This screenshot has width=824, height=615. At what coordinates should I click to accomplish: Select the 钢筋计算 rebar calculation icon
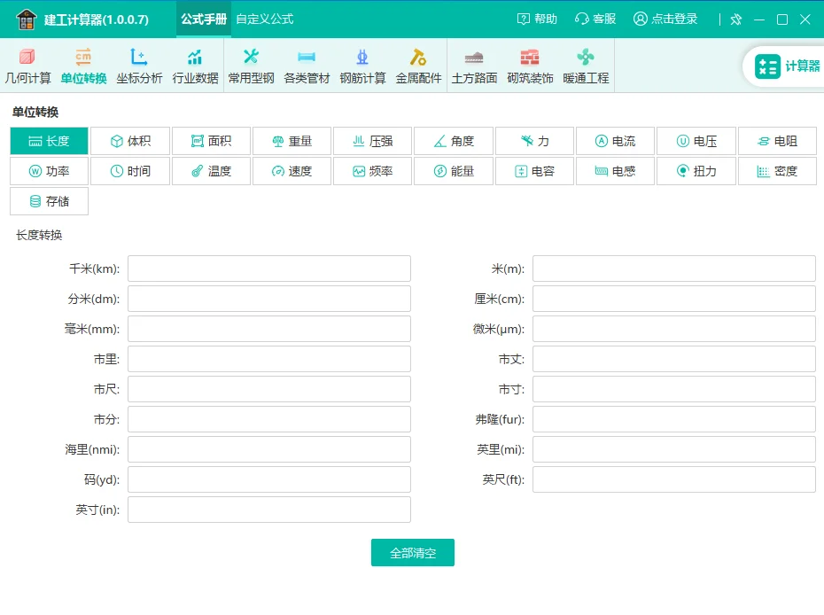[362, 65]
